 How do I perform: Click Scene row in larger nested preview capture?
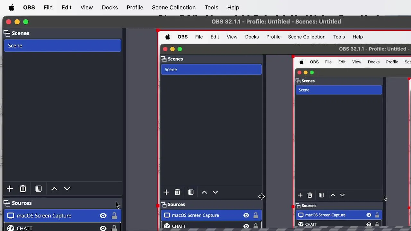click(211, 70)
